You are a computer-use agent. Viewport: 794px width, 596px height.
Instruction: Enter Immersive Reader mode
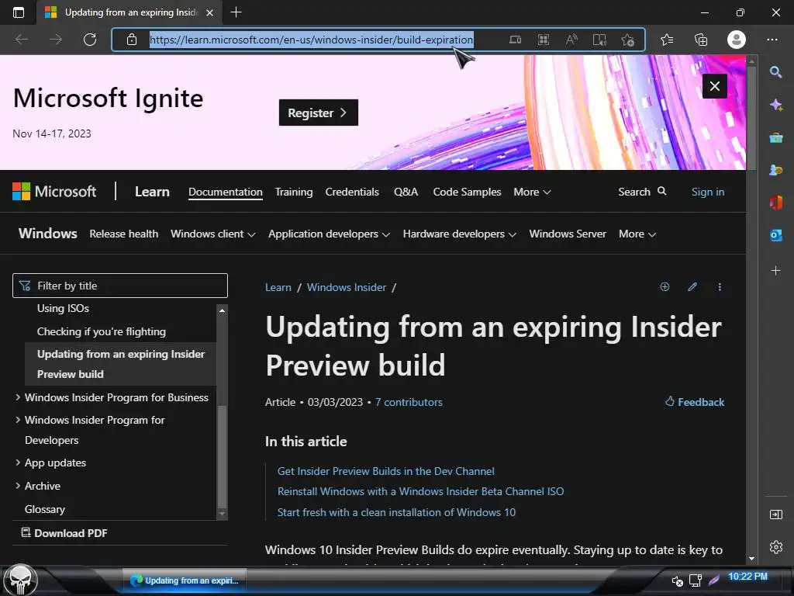tap(599, 40)
